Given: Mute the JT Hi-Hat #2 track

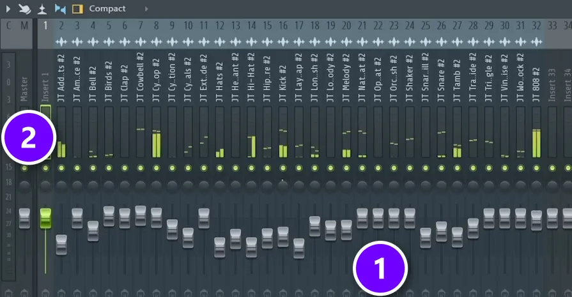Looking at the screenshot, I should click(251, 168).
